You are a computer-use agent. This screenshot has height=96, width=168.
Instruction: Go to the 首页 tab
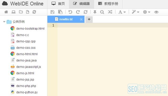coord(58,4)
